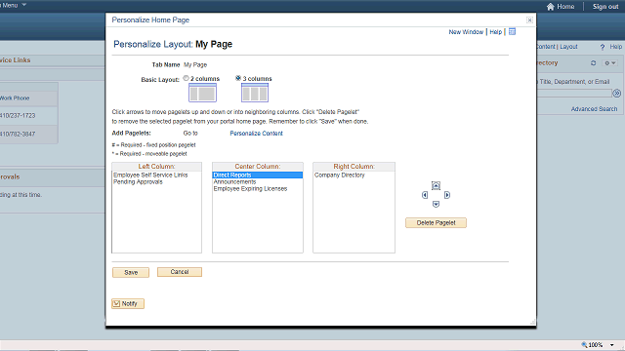Open the Help link in dialog
This screenshot has width=625, height=351.
495,32
